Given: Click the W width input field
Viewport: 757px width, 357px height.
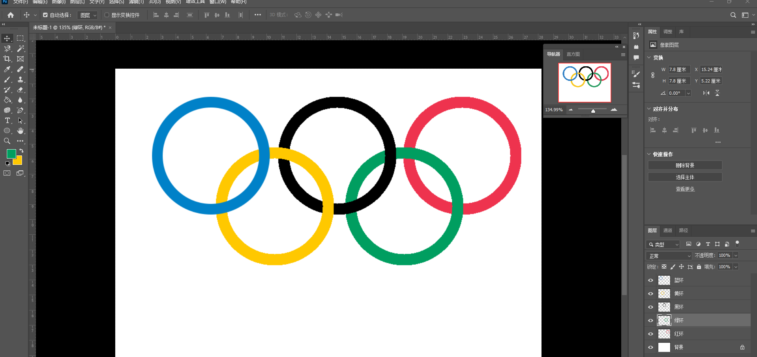Looking at the screenshot, I should [x=679, y=69].
